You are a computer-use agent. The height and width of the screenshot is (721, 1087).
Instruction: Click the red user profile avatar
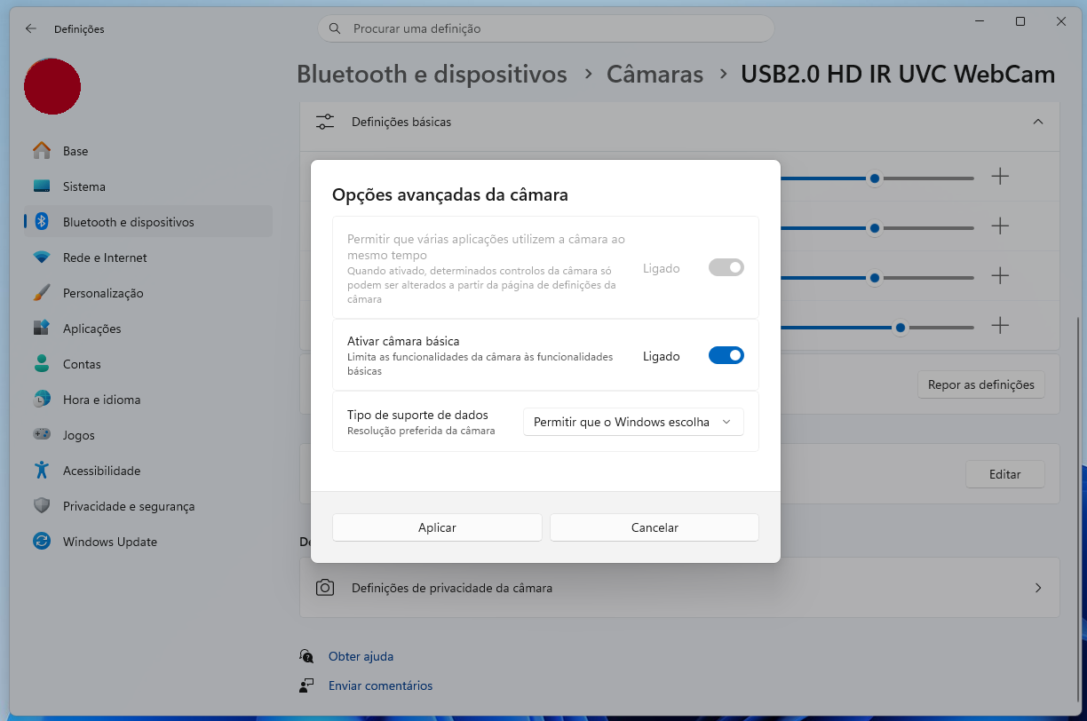coord(52,86)
